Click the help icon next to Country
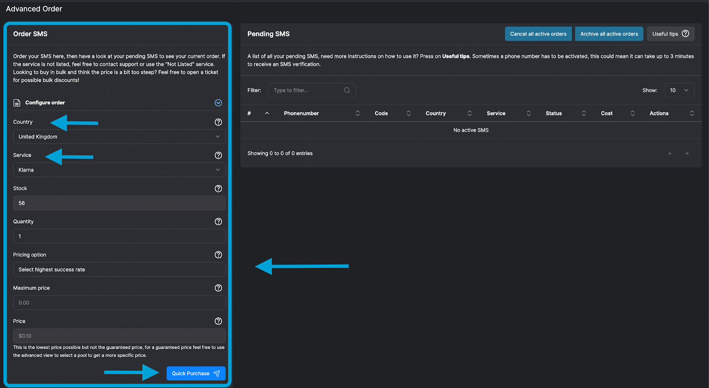This screenshot has width=709, height=388. [218, 122]
